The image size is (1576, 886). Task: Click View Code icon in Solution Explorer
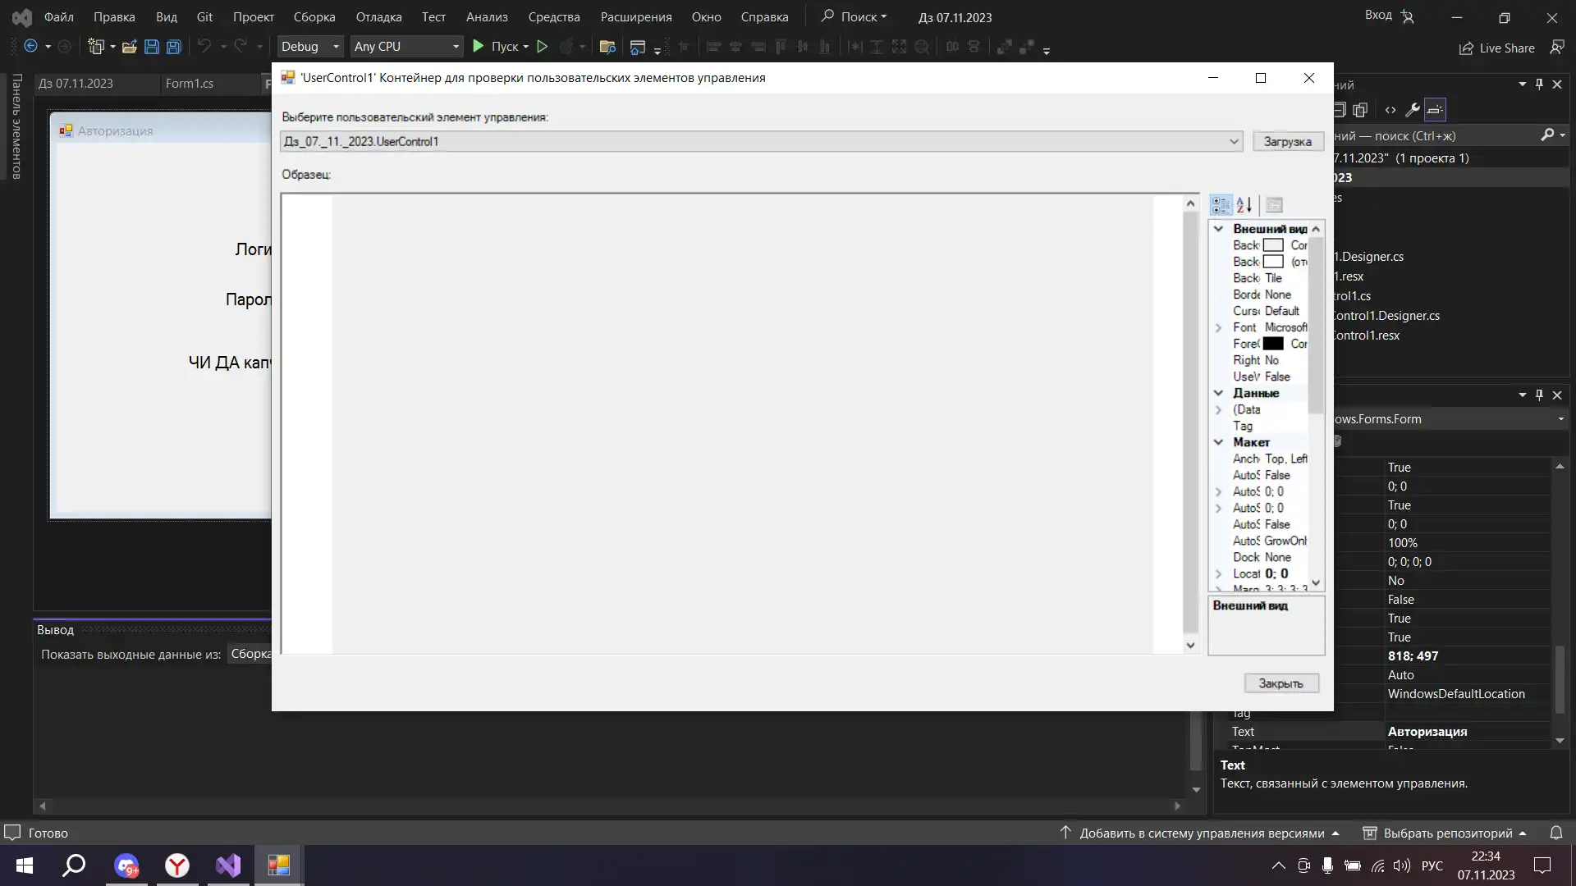1390,110
